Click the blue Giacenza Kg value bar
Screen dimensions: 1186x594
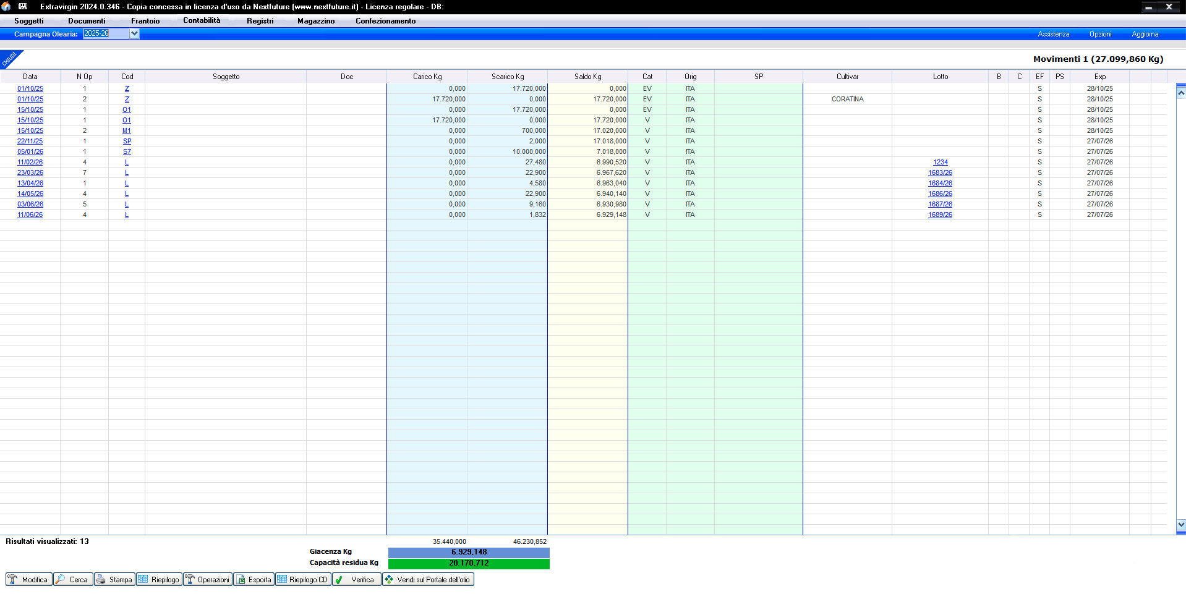pyautogui.click(x=469, y=552)
